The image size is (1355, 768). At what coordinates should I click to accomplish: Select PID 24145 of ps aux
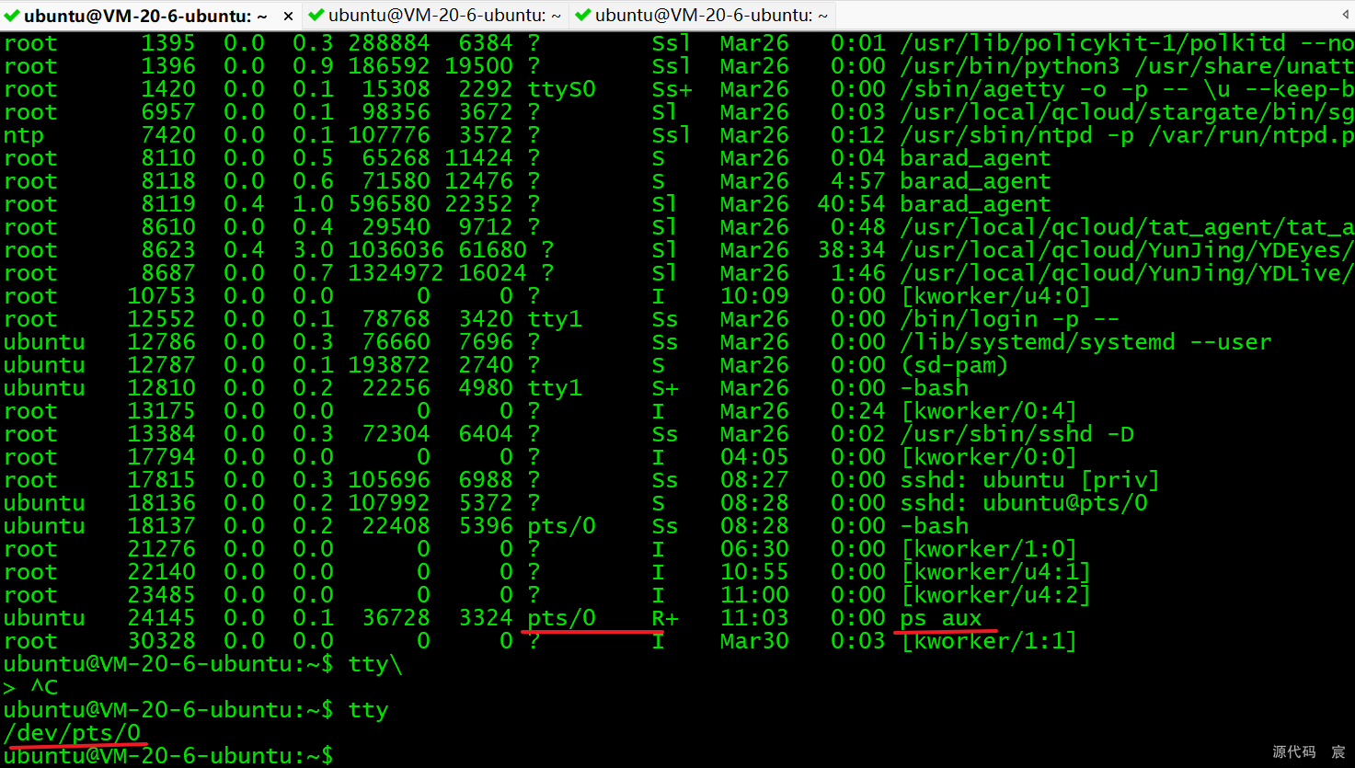[162, 618]
